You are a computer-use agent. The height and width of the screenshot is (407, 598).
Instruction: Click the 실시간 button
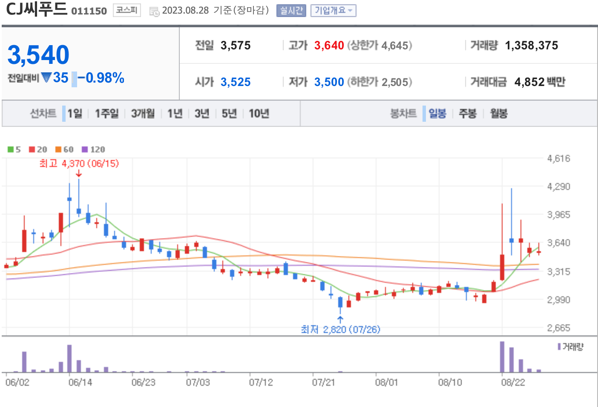291,11
